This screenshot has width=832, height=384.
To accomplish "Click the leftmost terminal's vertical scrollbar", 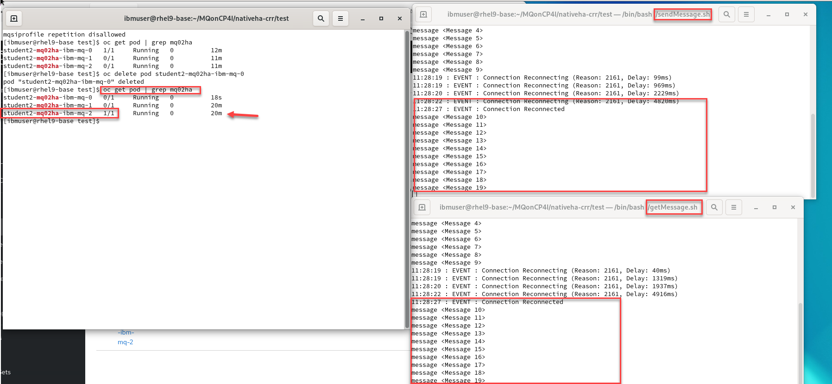I will (x=407, y=176).
